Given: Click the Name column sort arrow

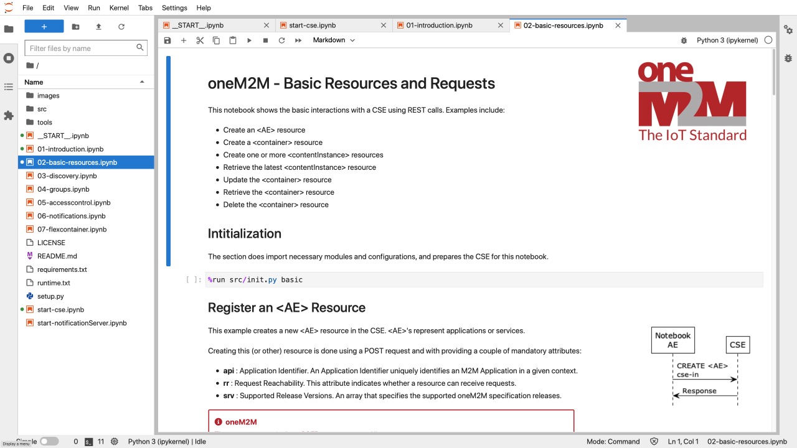Looking at the screenshot, I should click(142, 82).
